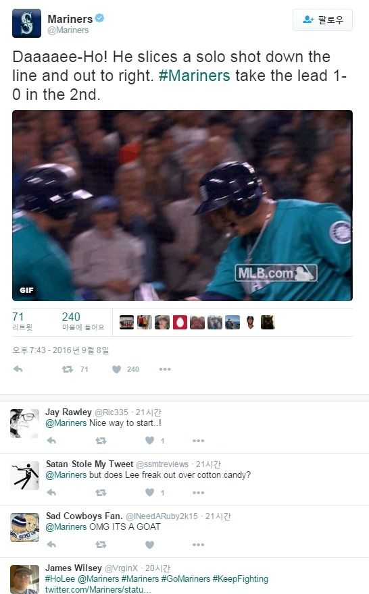This screenshot has width=369, height=594.
Task: Click the #Mariners hashtag in the main tweet text
Action: coord(194,76)
